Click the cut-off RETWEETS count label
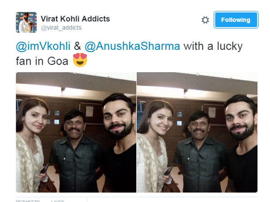The height and width of the screenshot is (202, 270). pos(28,201)
